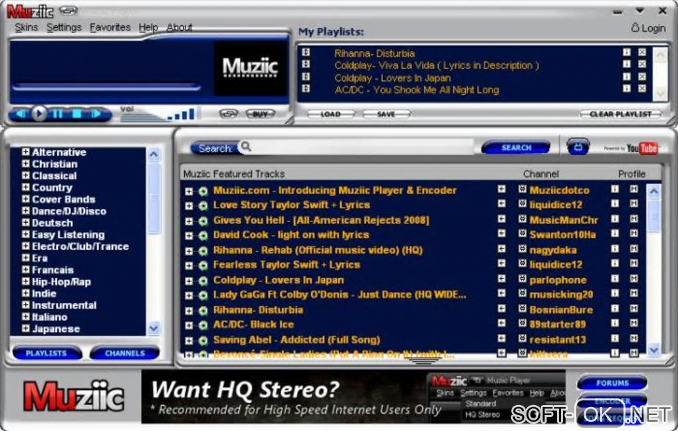This screenshot has width=678, height=431.
Task: Show info icon for BosnianBure row
Action: click(x=615, y=308)
